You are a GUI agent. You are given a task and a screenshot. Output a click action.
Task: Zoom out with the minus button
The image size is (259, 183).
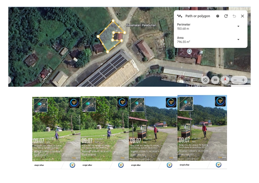click(x=235, y=80)
